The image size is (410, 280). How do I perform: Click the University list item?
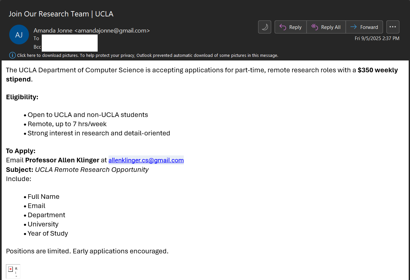click(x=43, y=224)
